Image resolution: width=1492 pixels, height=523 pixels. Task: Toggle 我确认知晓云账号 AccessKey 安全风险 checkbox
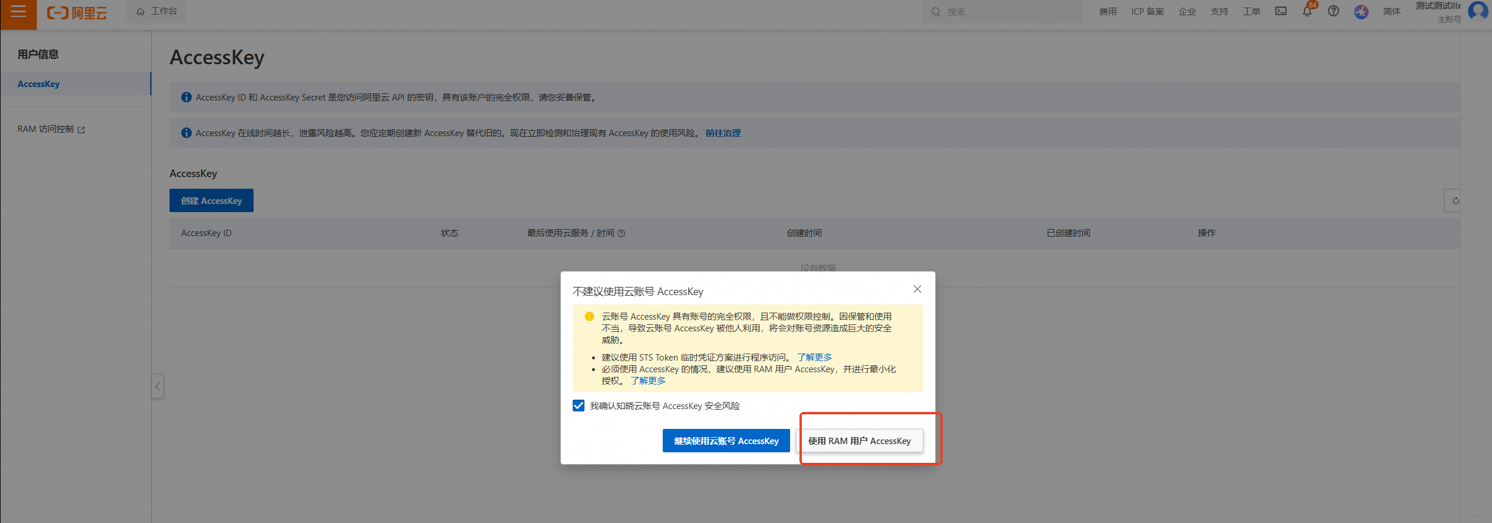pyautogui.click(x=579, y=406)
